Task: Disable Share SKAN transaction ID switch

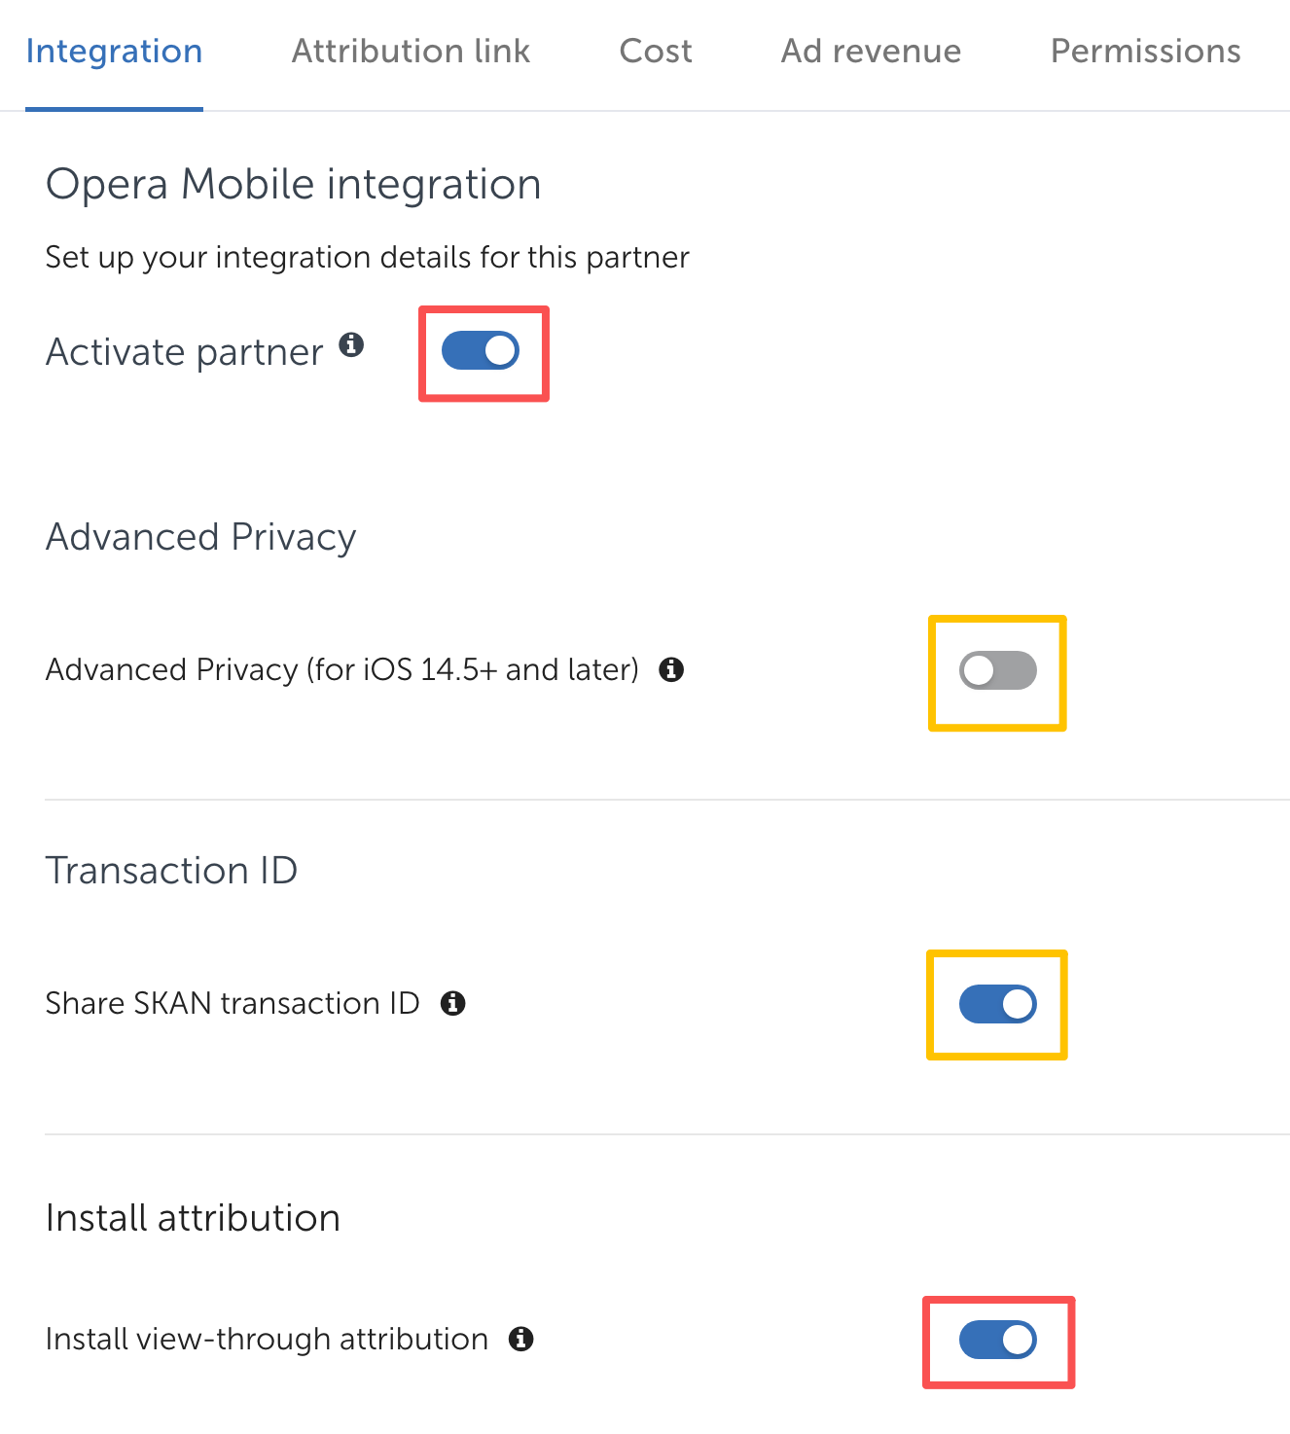Action: coord(997,1004)
